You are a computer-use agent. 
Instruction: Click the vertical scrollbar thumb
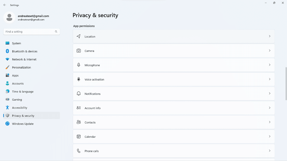[286, 84]
